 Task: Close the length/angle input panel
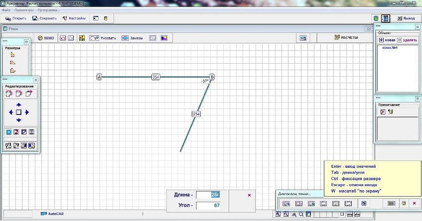point(249,195)
